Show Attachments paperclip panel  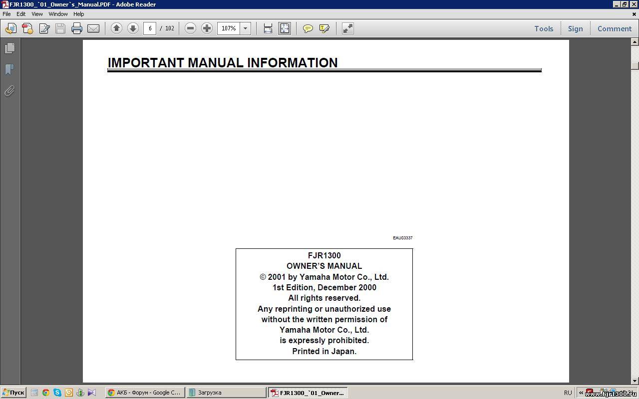9,91
